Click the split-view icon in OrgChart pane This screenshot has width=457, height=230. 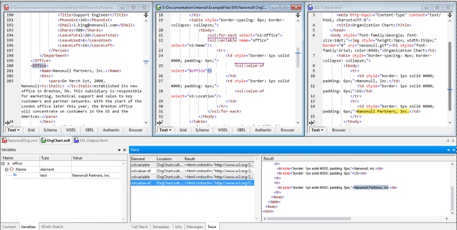298,15
